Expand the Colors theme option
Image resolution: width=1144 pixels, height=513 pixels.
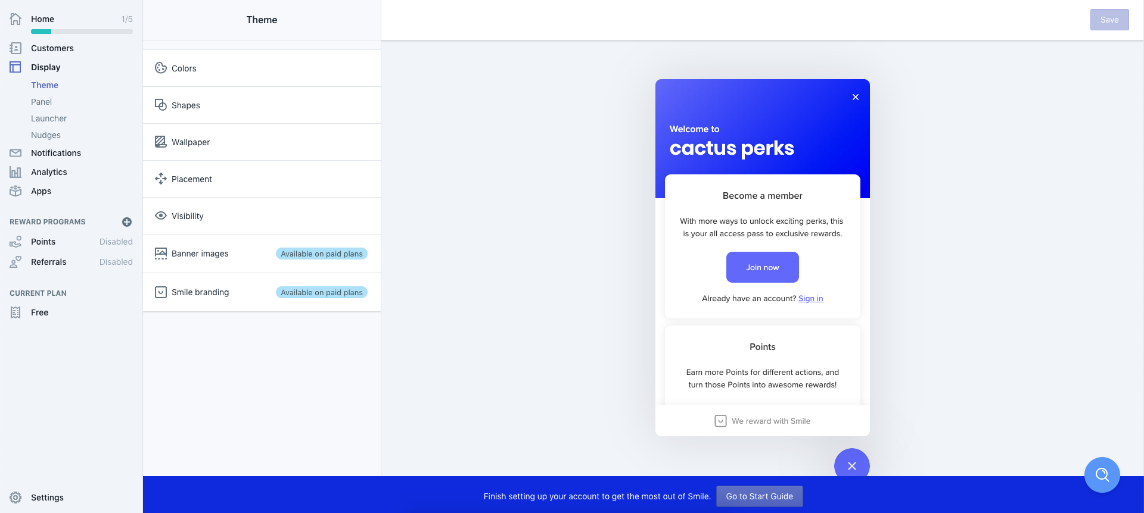[x=262, y=68]
